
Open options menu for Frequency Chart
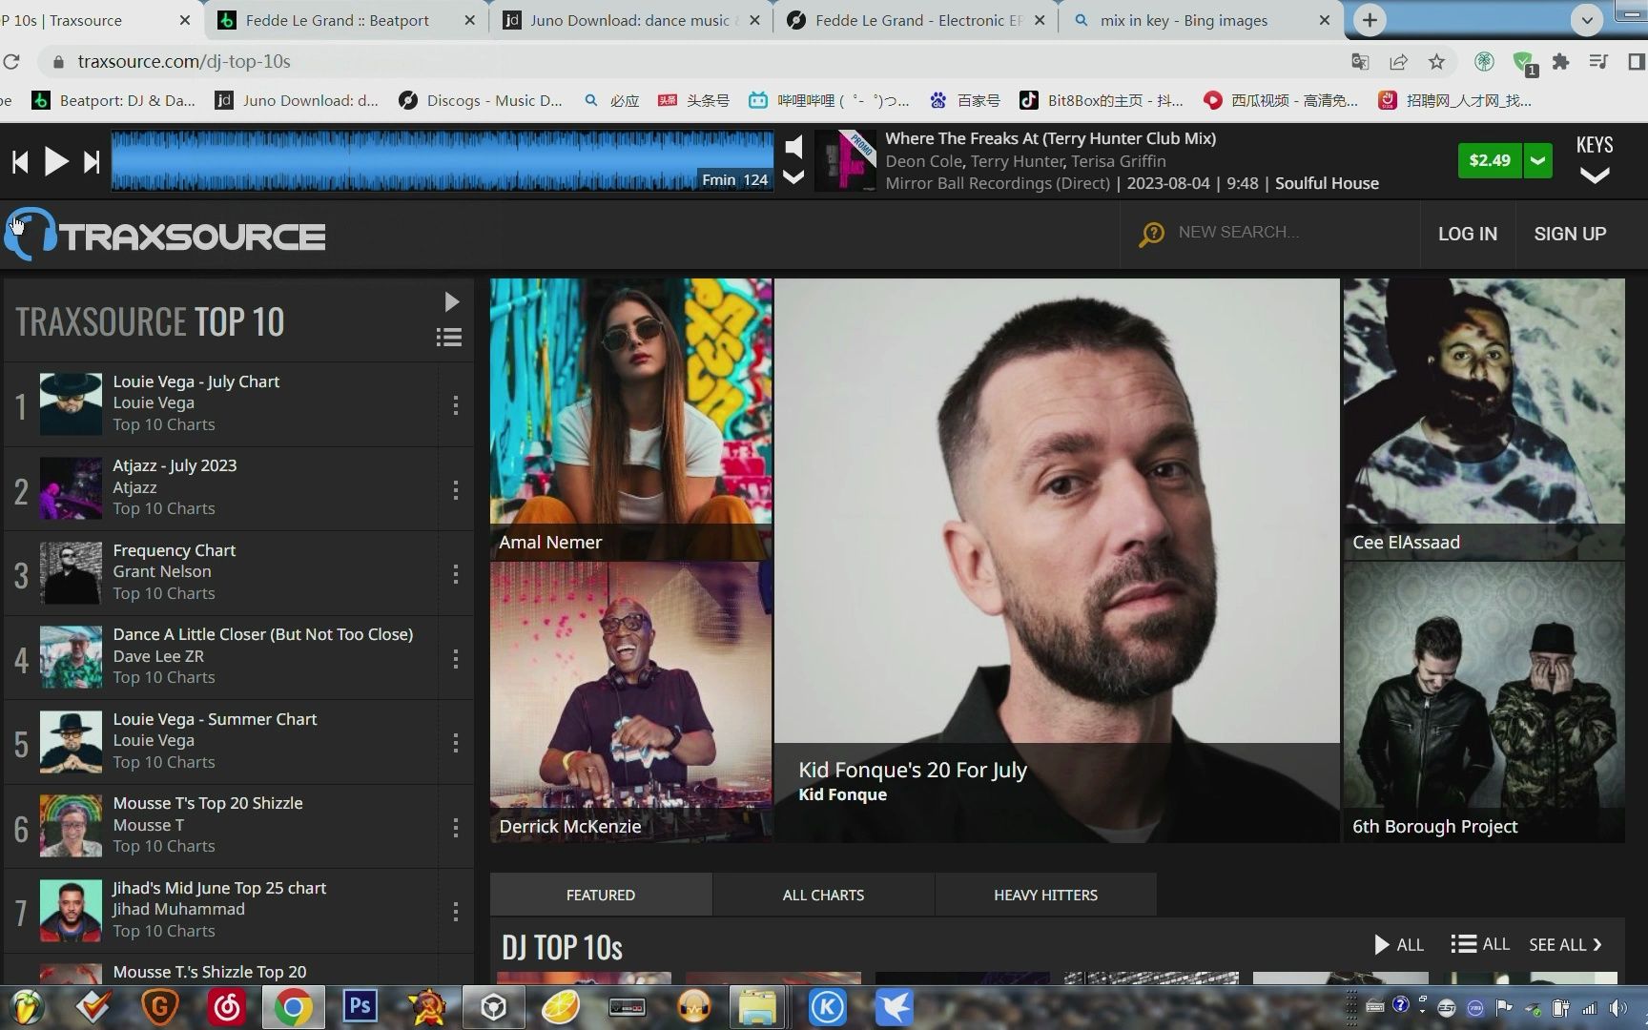(456, 573)
